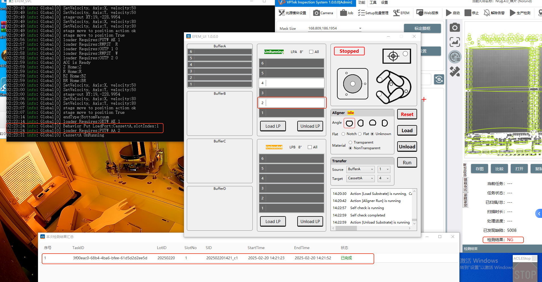542x282 pixels.
Task: Click Unload LP under LPA
Action: click(x=310, y=126)
